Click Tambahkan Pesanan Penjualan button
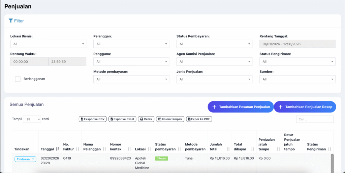This screenshot has height=173, width=345. 241,107
